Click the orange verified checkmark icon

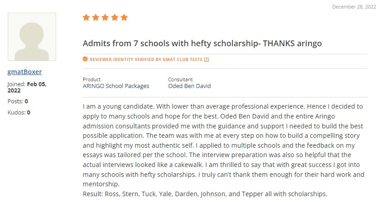tap(85, 59)
